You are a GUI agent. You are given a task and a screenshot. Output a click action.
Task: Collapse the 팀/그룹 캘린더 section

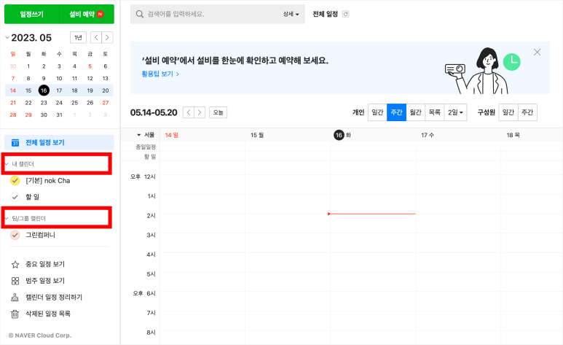7,218
